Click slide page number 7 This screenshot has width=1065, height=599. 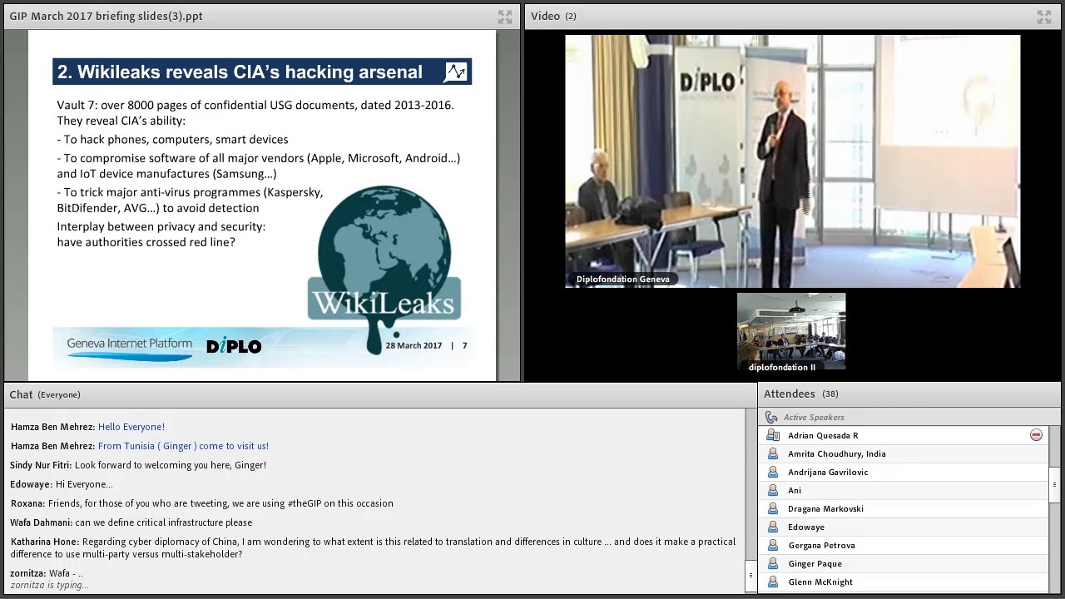coord(464,346)
